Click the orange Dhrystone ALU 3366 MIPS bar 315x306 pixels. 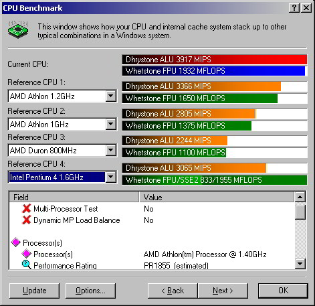click(x=201, y=86)
